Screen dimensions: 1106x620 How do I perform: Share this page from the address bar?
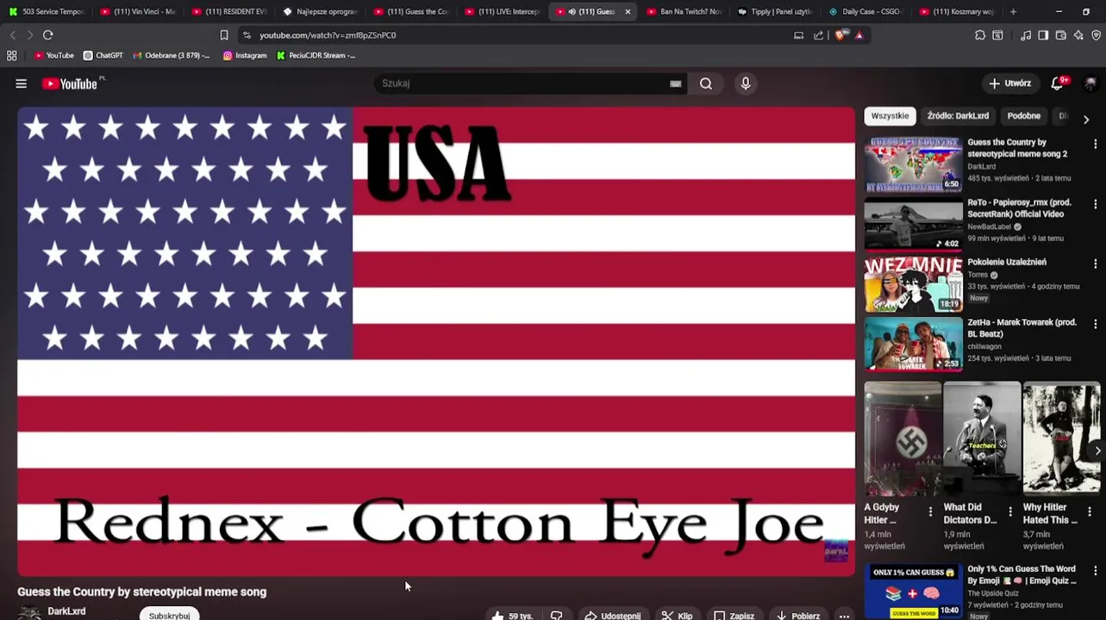[x=818, y=35]
